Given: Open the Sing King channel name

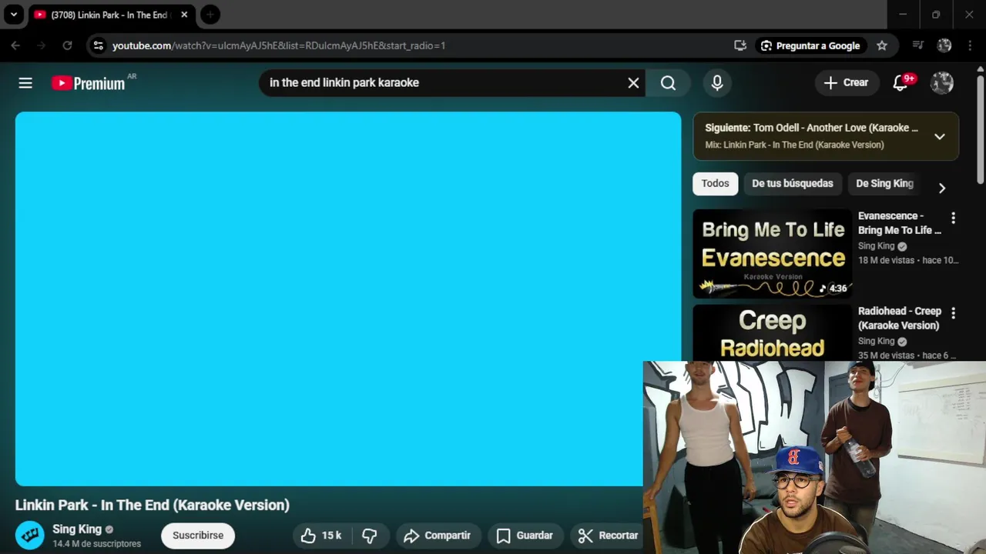Looking at the screenshot, I should click(77, 529).
